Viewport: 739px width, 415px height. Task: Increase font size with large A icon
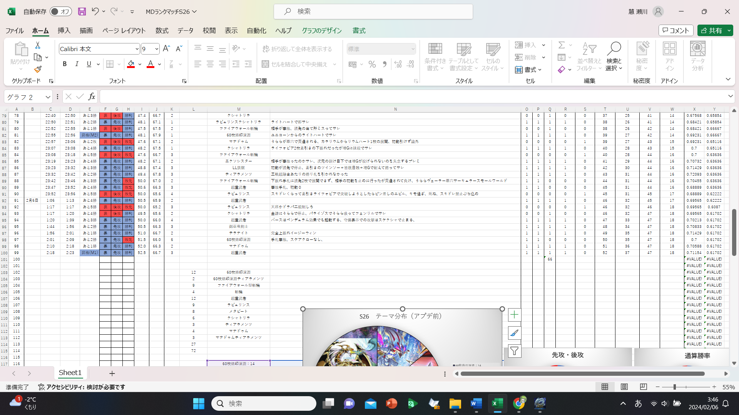pos(166,48)
